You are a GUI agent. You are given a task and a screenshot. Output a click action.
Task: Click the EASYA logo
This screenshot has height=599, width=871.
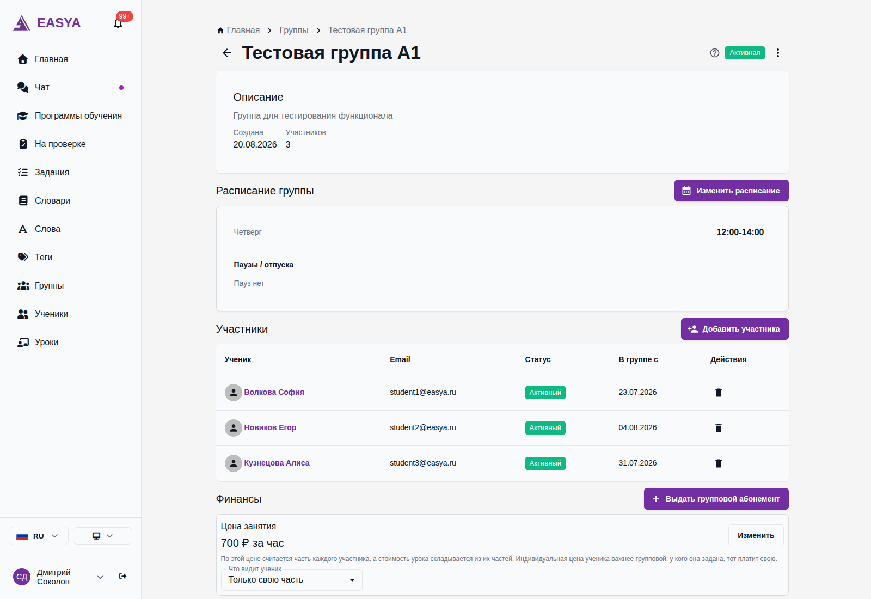(47, 23)
